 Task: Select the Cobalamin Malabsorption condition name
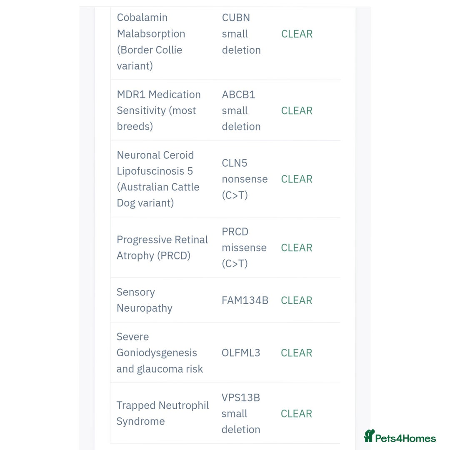click(151, 42)
